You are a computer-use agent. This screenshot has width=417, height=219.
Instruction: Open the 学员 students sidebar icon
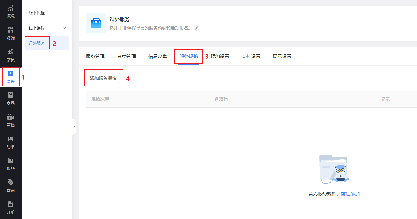pos(11,55)
